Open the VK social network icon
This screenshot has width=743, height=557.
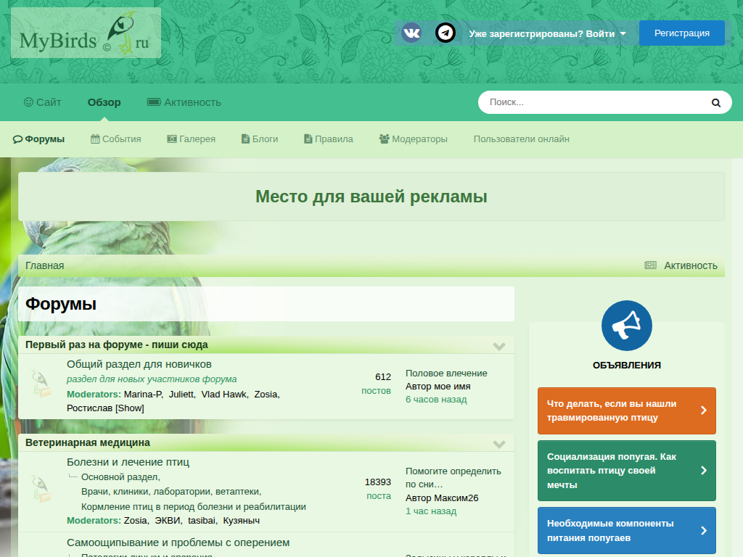click(411, 33)
